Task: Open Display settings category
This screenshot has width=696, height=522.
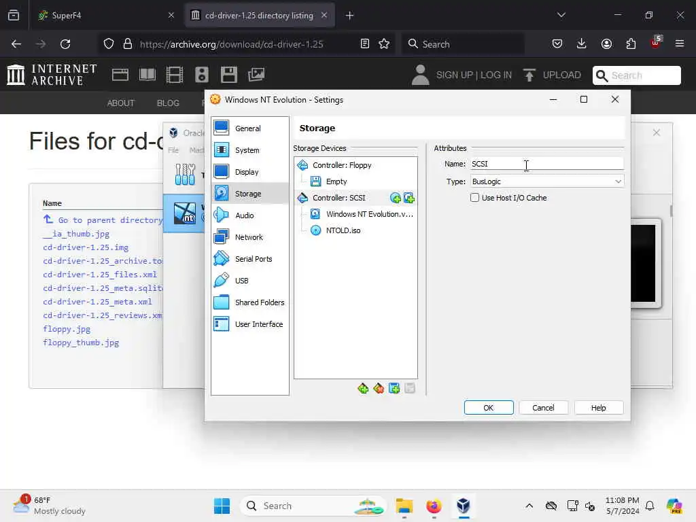Action: coord(250,172)
